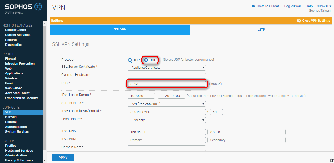Click the sidebar scroll down arrow
The height and width of the screenshot is (163, 334).
click(44, 161)
